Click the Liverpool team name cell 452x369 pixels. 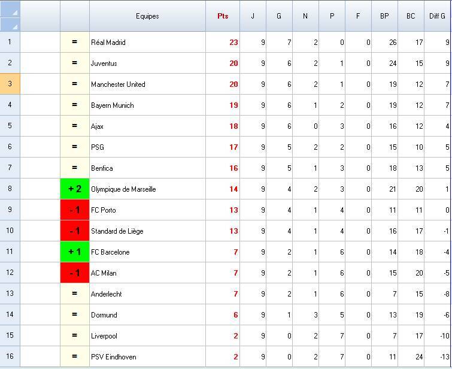point(147,336)
